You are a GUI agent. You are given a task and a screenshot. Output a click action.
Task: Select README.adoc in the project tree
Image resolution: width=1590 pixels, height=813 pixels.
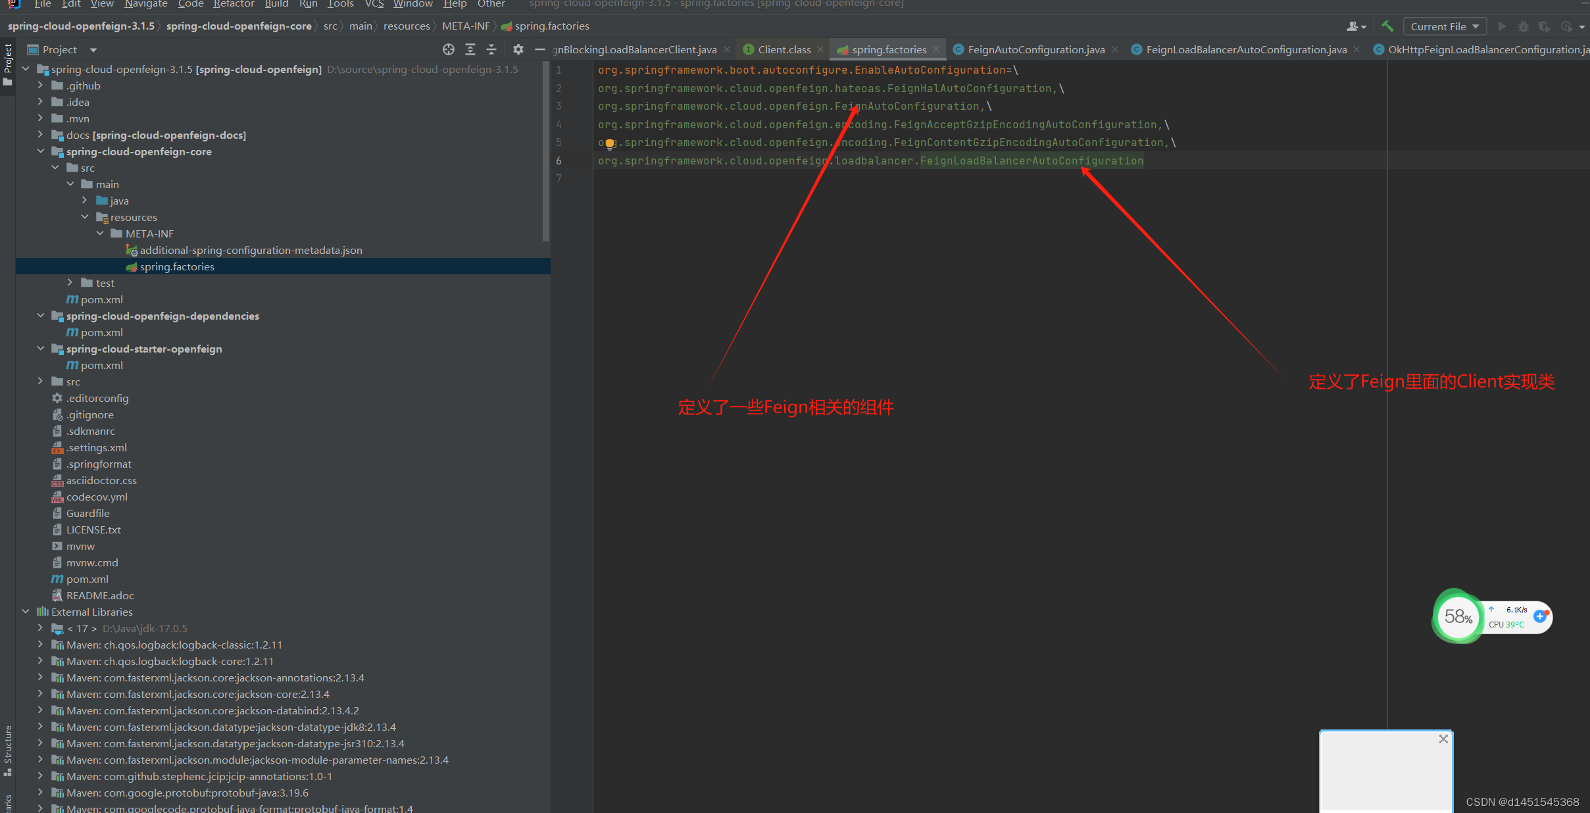[100, 595]
